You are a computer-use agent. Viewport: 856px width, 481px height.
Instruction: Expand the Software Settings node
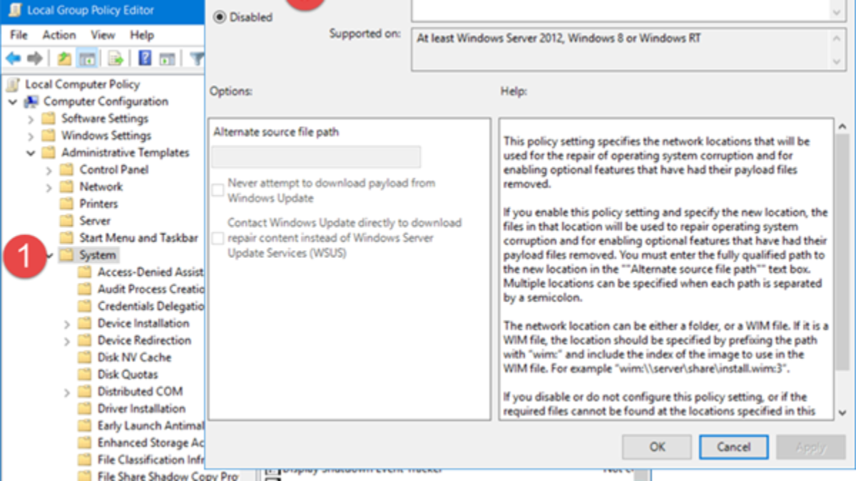tap(31, 119)
